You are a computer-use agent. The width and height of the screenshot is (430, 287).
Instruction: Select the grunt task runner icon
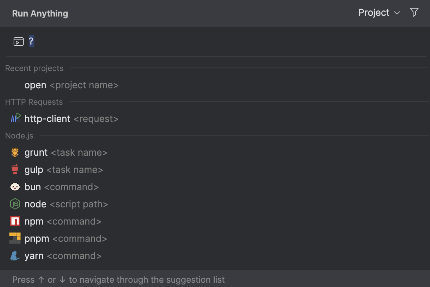[15, 152]
